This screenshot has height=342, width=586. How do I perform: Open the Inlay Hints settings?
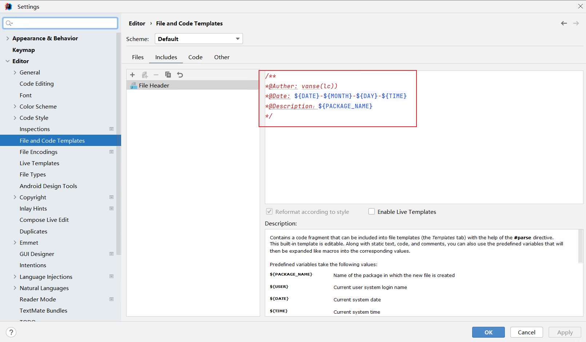coord(33,208)
